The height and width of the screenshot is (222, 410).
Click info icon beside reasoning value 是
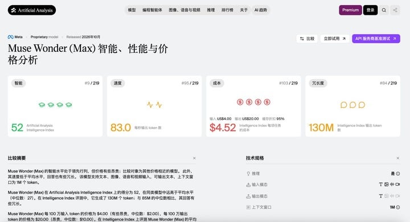[x=397, y=174]
